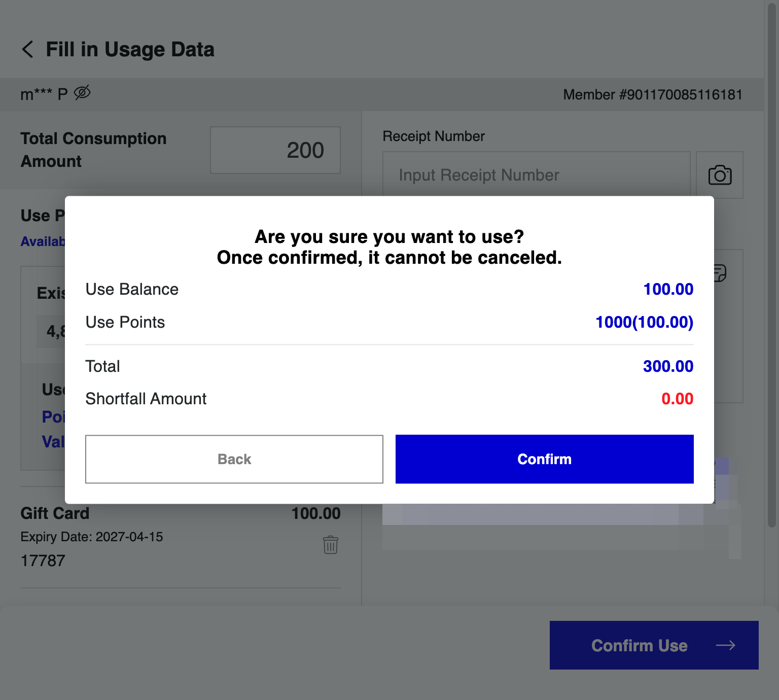779x700 pixels.
Task: Click the Fill in Usage Data title
Action: pos(130,50)
